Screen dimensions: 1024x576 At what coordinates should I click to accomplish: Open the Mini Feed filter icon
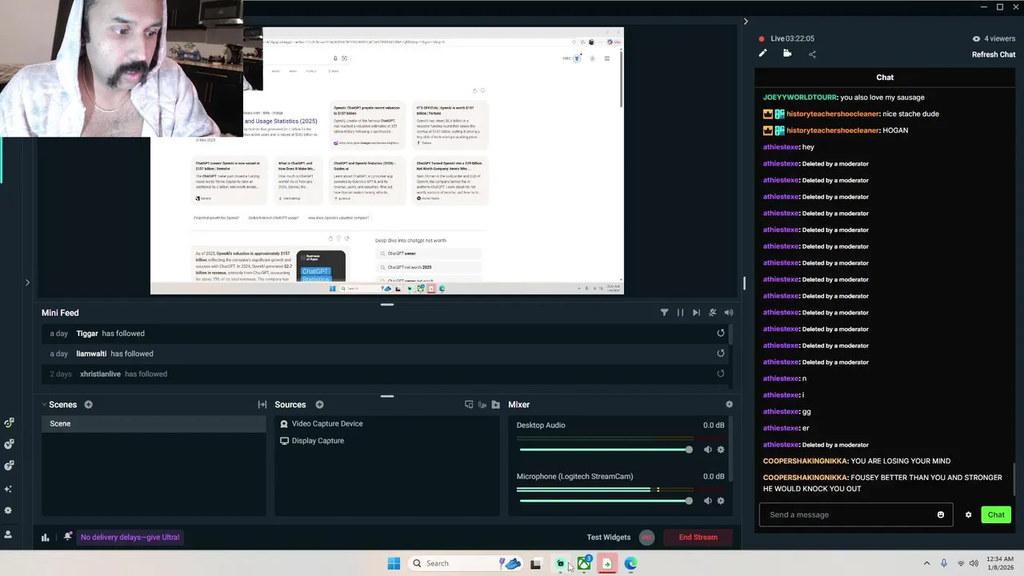point(664,313)
